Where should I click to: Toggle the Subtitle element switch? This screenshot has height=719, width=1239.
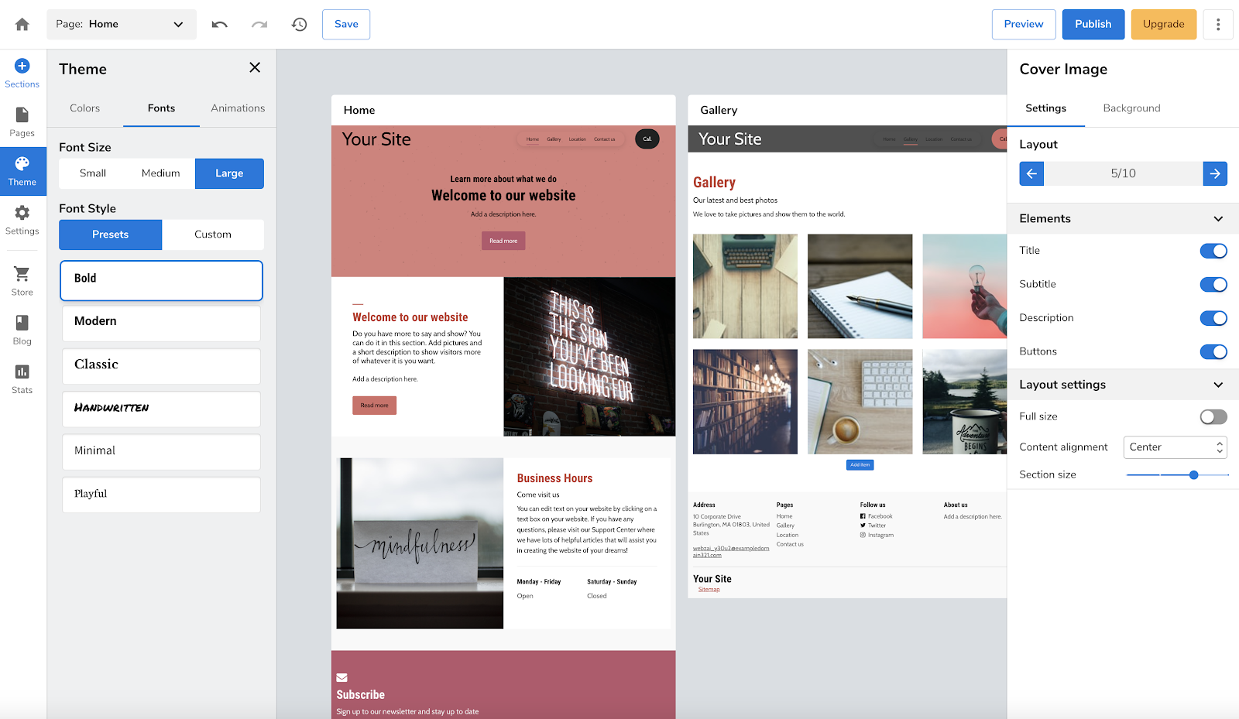(1213, 284)
